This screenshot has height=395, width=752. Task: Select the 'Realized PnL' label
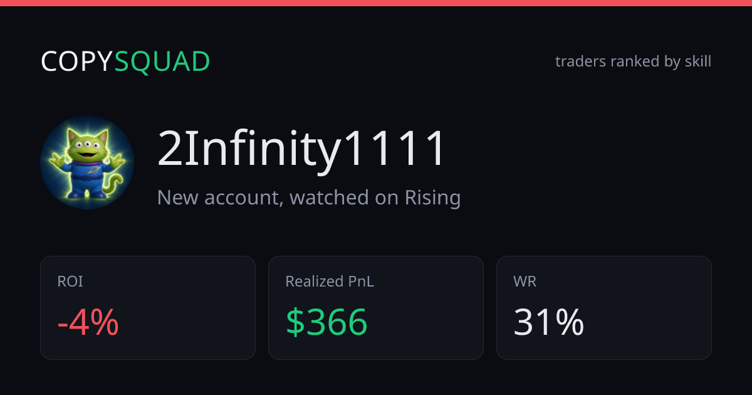pos(330,282)
